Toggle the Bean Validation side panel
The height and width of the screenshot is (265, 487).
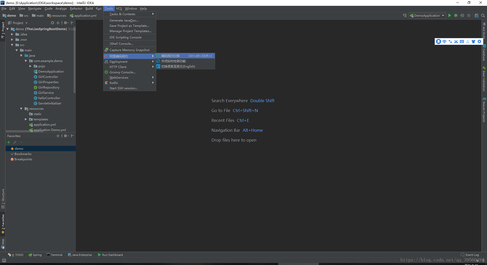[x=484, y=79]
